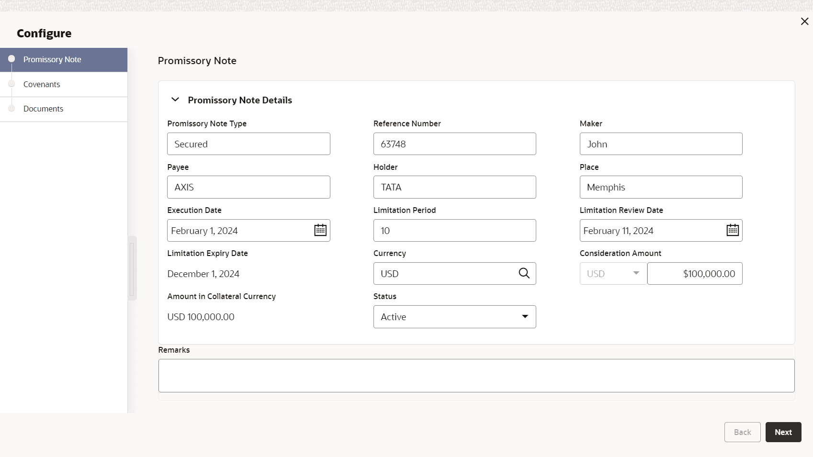This screenshot has width=813, height=457.
Task: Open the Limitation Review Date calendar picker
Action: (x=732, y=230)
